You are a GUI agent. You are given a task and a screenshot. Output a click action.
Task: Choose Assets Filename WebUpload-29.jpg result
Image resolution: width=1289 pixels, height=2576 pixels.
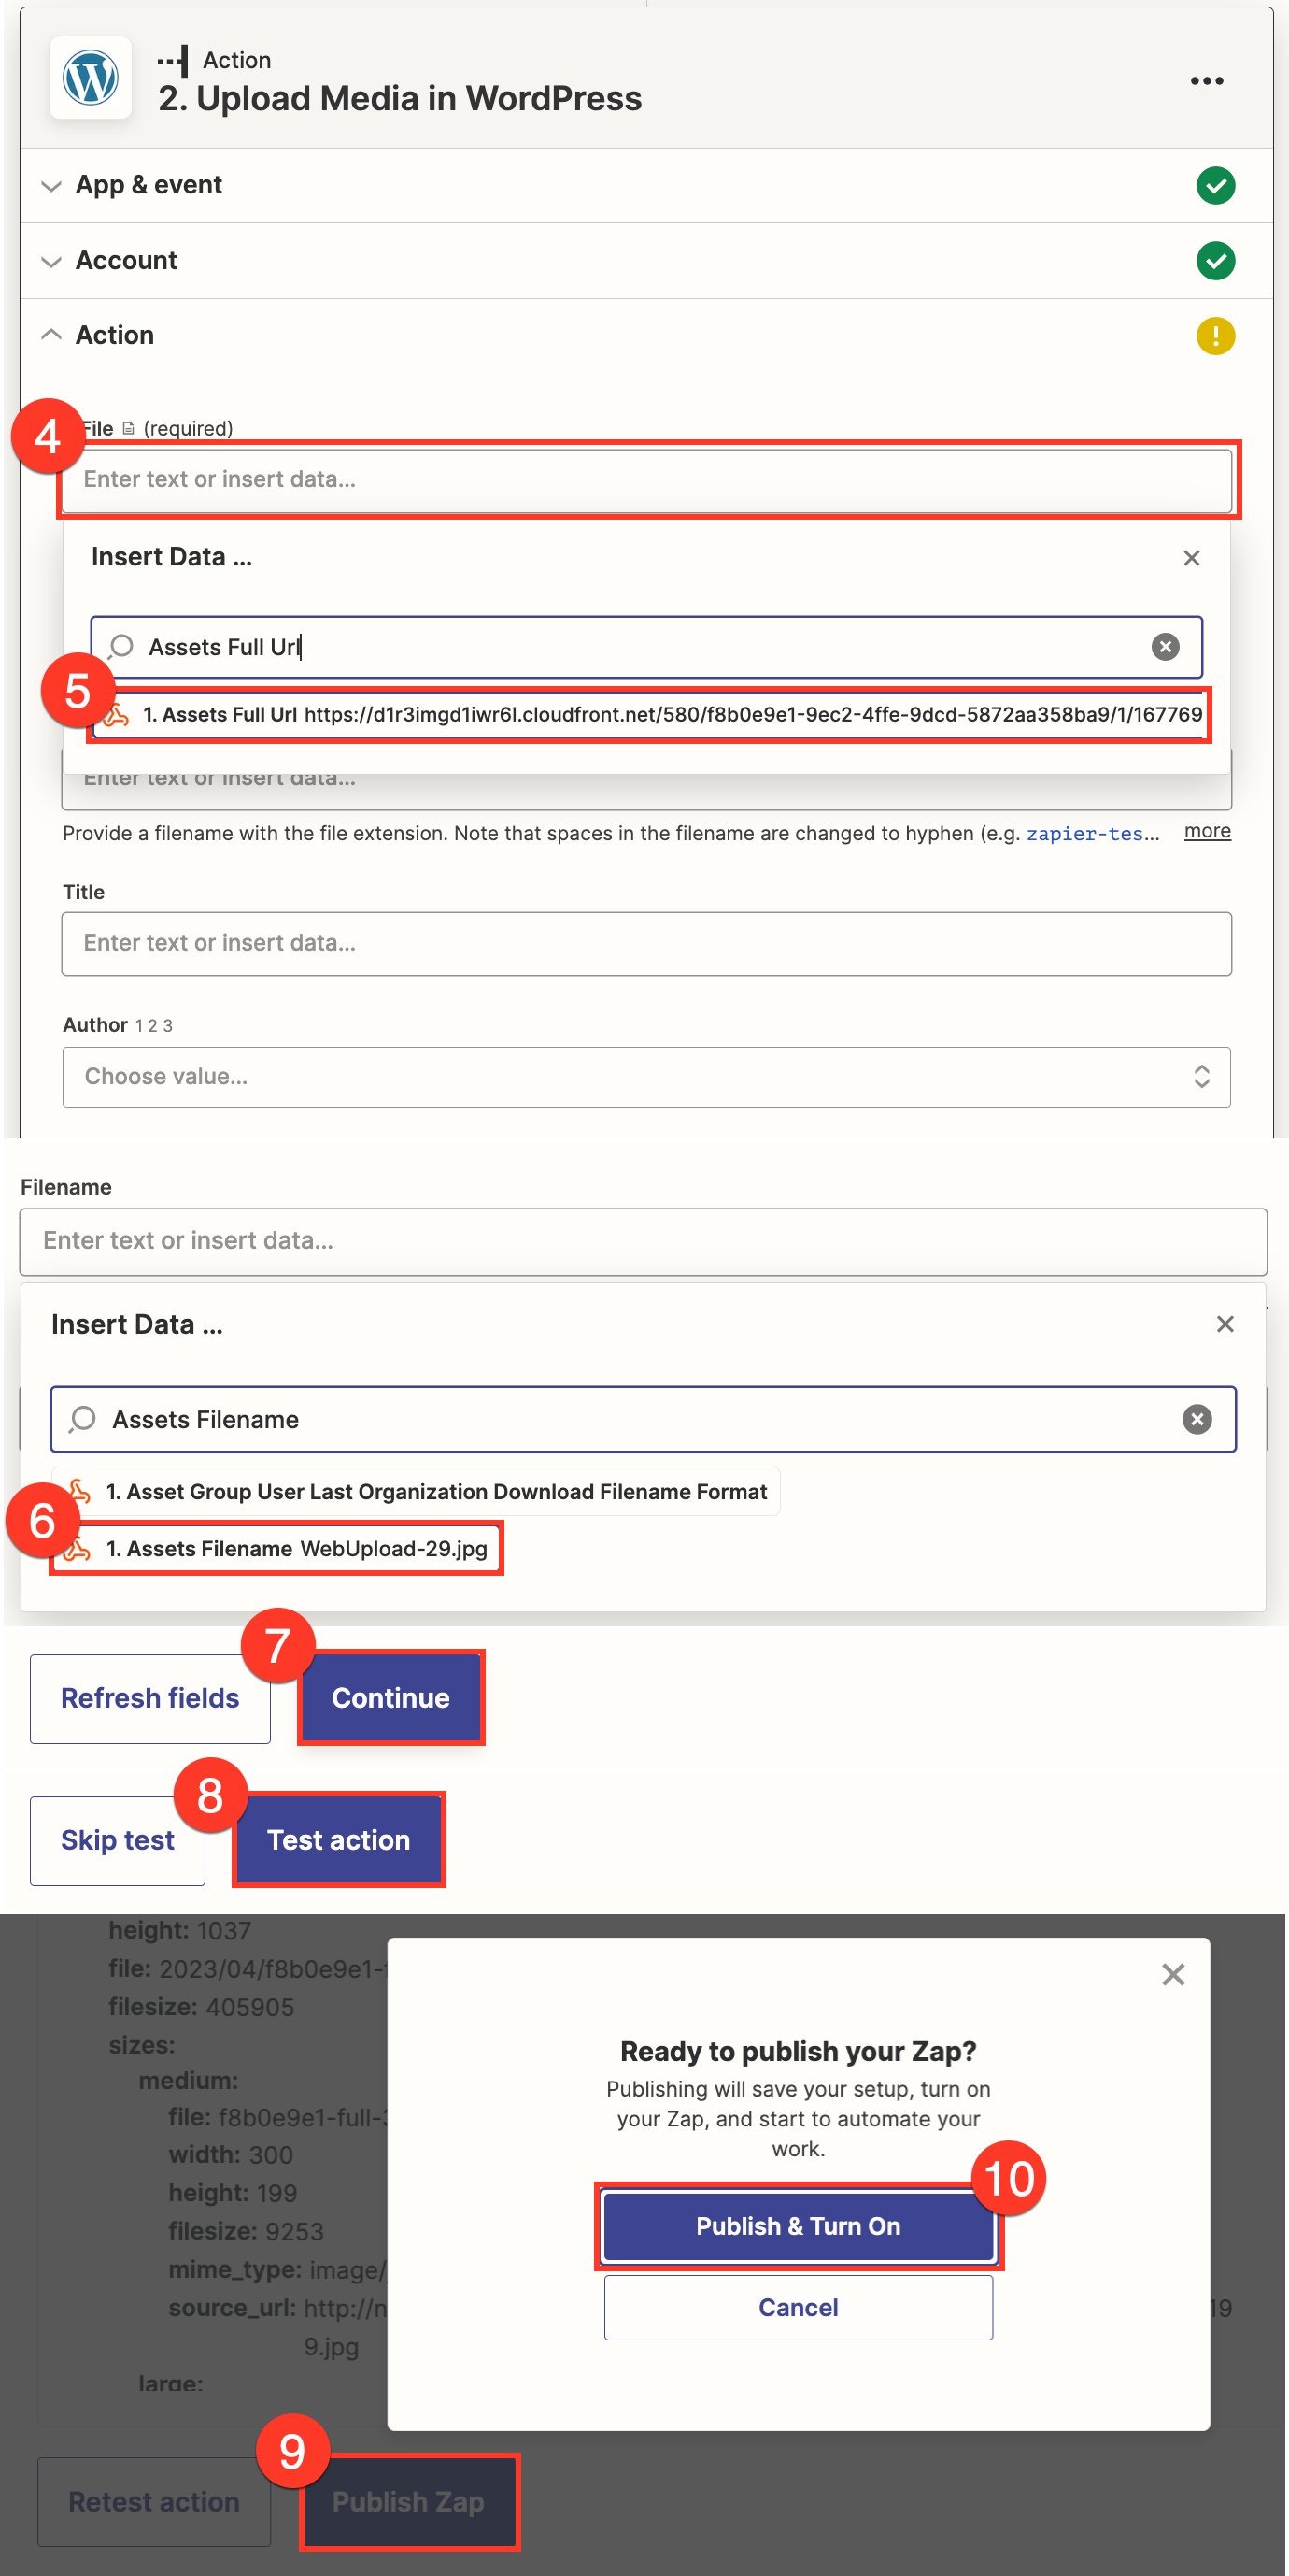(296, 1548)
